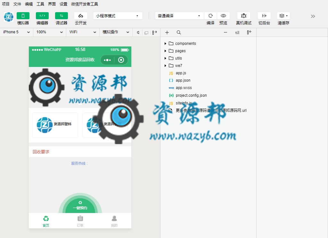Select the 资源邦塑料 category card
328x238 pixels.
click(x=55, y=125)
